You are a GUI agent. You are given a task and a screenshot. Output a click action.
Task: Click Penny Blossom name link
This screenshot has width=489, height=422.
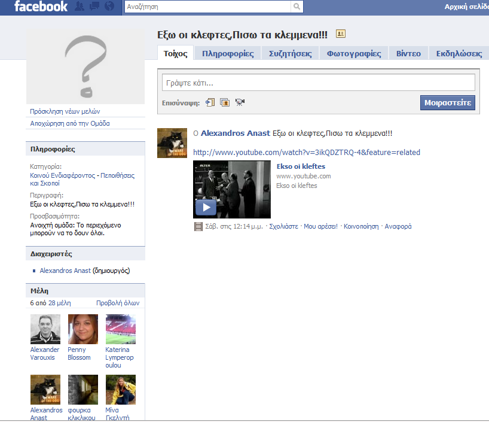[79, 354]
